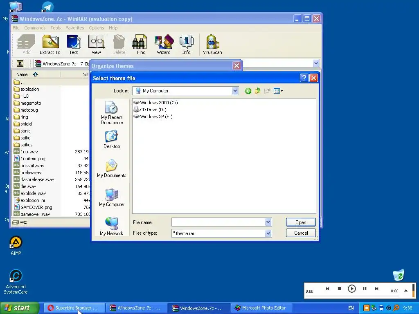The height and width of the screenshot is (314, 419).
Task: Open the View Menu in file dialog
Action: pos(278,91)
